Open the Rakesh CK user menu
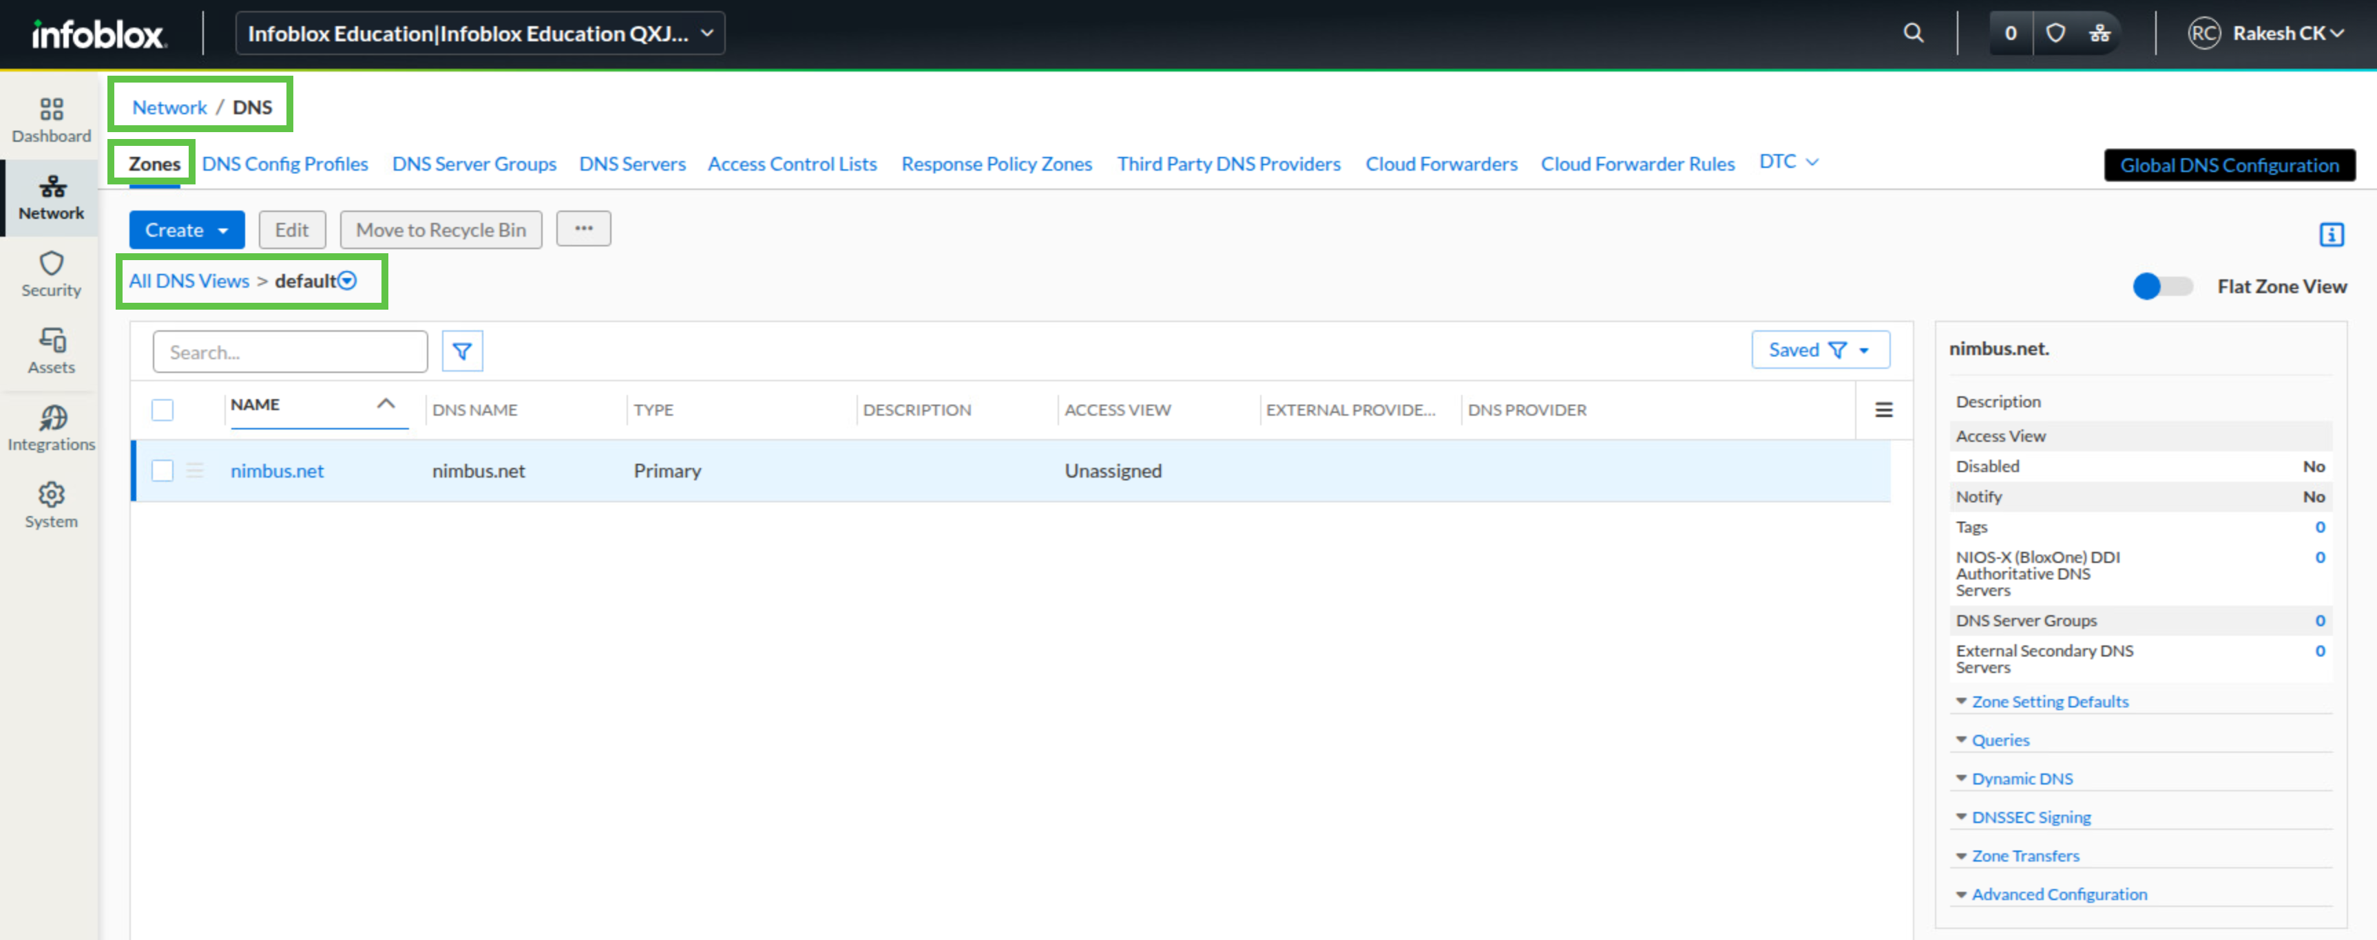Screen dimensions: 2377x940 (x=2288, y=33)
